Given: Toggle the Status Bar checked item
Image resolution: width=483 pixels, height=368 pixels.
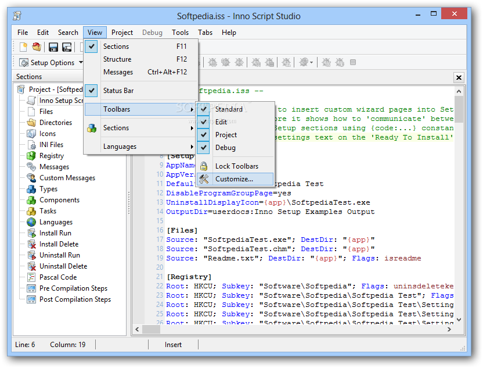Looking at the screenshot, I should point(140,90).
